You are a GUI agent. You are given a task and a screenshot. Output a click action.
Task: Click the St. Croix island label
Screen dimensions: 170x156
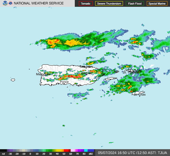click(x=140, y=94)
